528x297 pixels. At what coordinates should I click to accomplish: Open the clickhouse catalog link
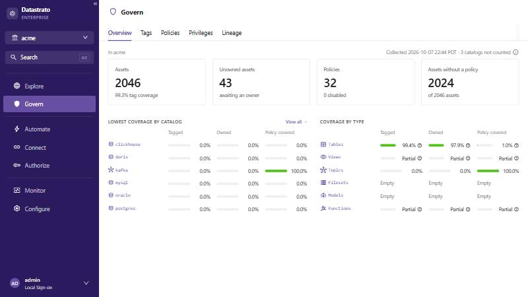click(128, 144)
